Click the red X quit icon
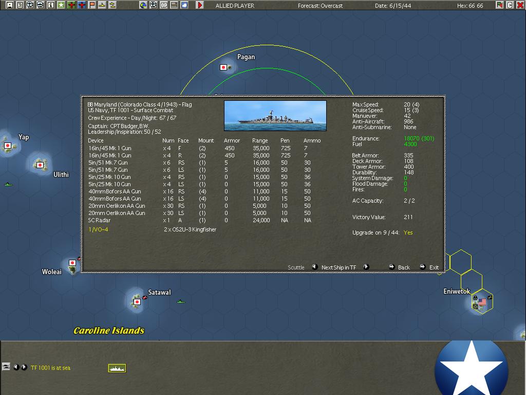 point(520,5)
